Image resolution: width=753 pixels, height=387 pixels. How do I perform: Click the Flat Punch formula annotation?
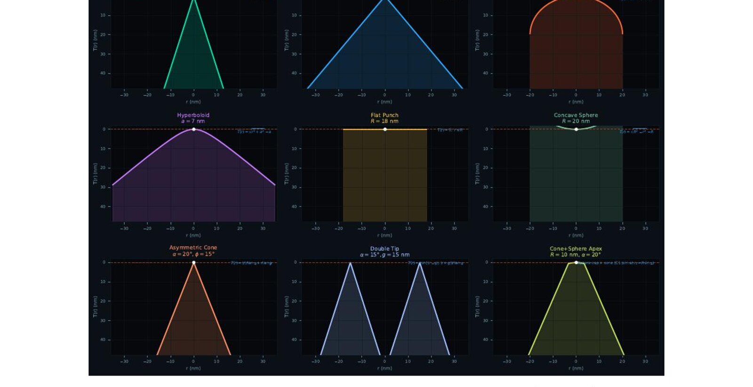point(450,130)
